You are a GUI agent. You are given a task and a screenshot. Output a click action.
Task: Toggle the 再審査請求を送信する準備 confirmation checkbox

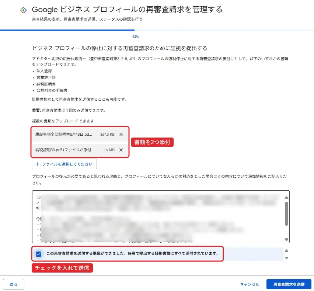point(39,254)
